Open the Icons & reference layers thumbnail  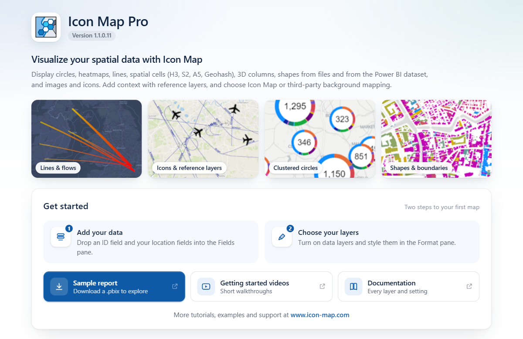click(203, 139)
